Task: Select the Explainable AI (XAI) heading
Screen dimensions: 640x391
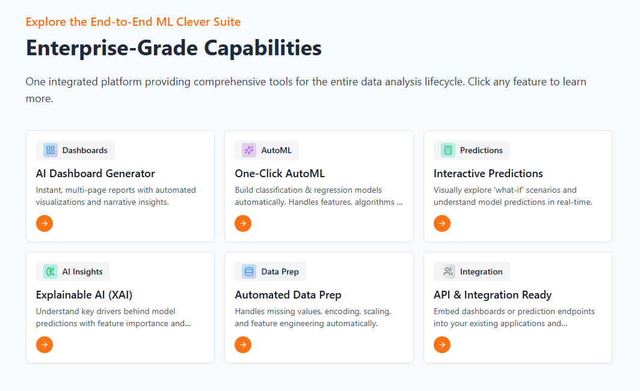Action: coord(84,295)
